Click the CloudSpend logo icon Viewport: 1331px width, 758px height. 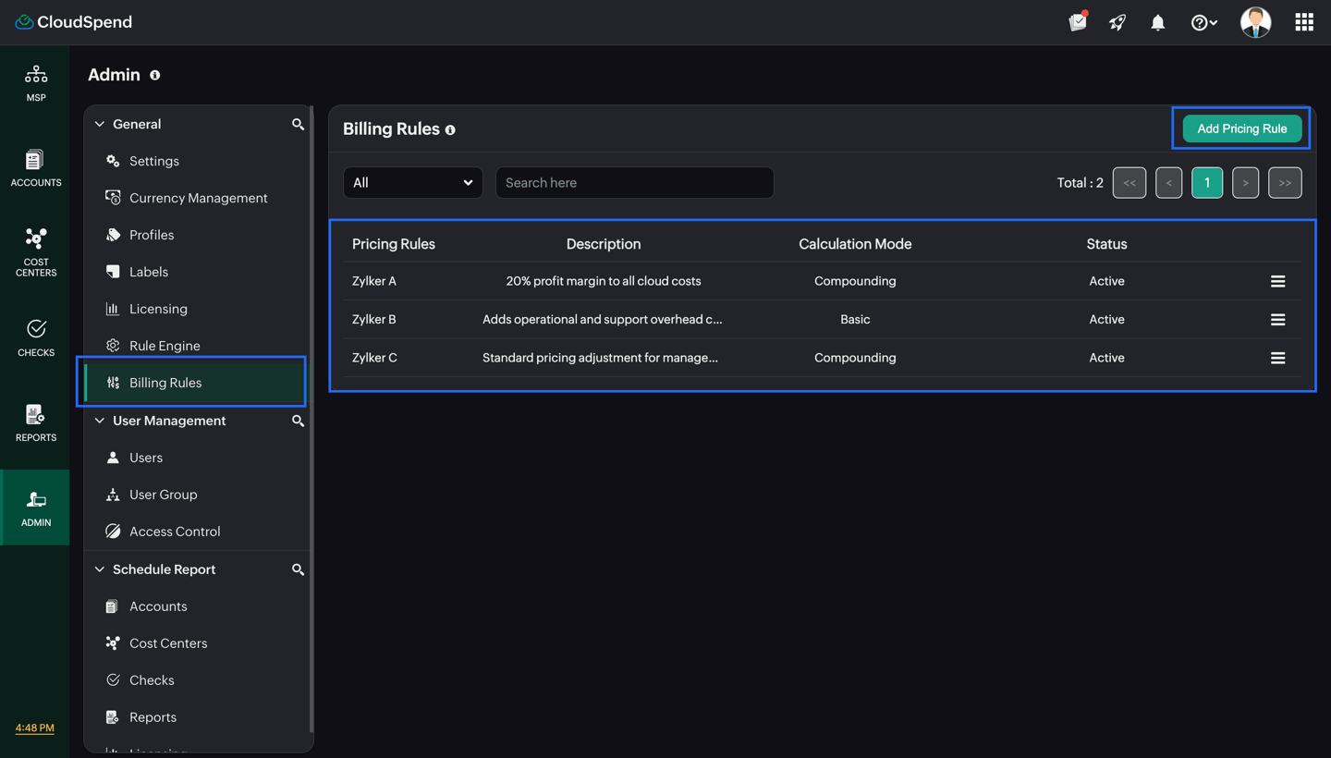pyautogui.click(x=24, y=22)
